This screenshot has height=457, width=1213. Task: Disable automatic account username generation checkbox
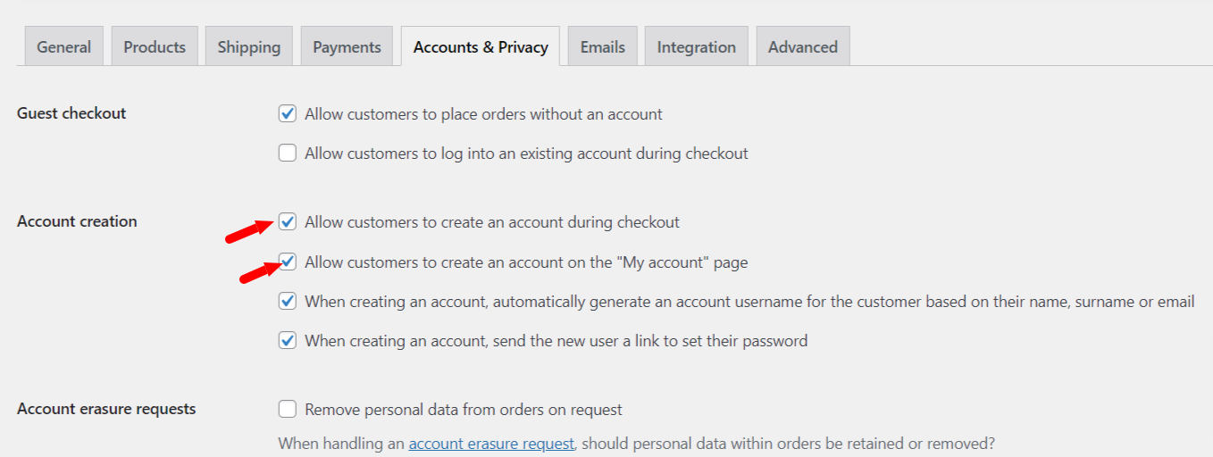[x=288, y=301]
